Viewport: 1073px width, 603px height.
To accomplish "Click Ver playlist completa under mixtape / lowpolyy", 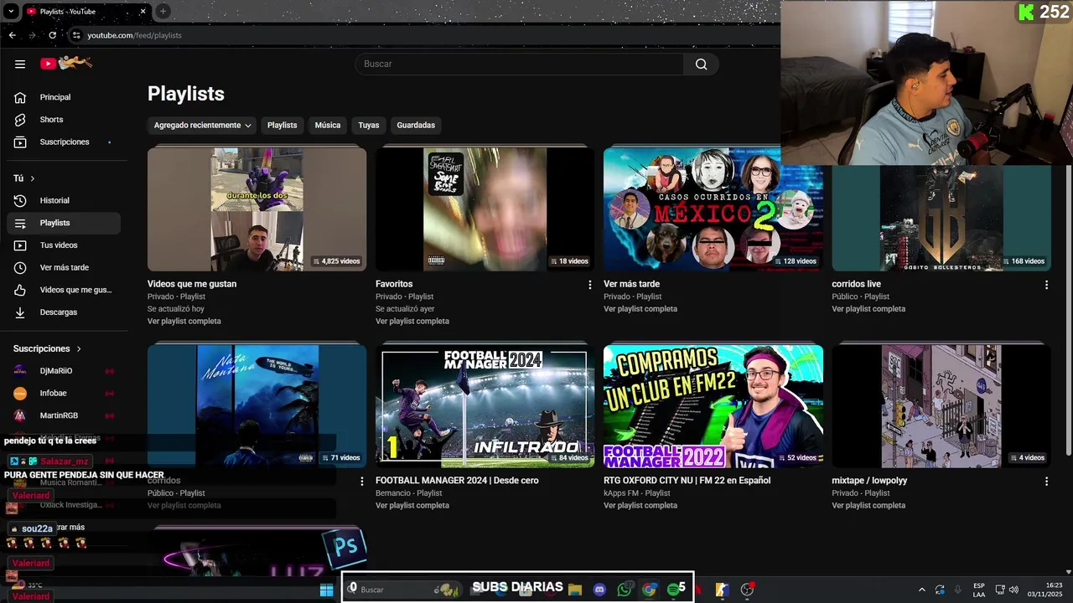I will 868,506.
